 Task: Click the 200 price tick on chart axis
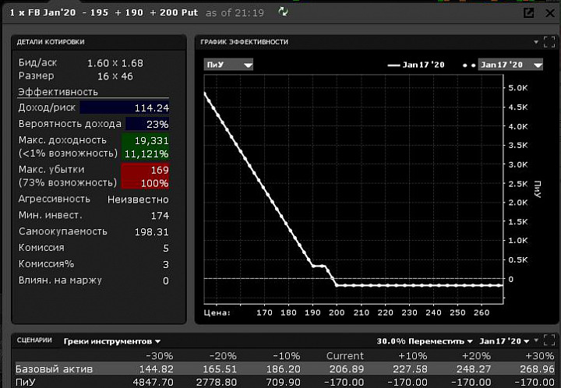pyautogui.click(x=337, y=312)
